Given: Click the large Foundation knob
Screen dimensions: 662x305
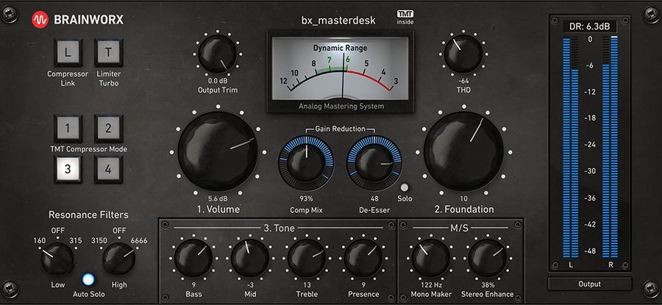Looking at the screenshot, I should click(x=463, y=151).
